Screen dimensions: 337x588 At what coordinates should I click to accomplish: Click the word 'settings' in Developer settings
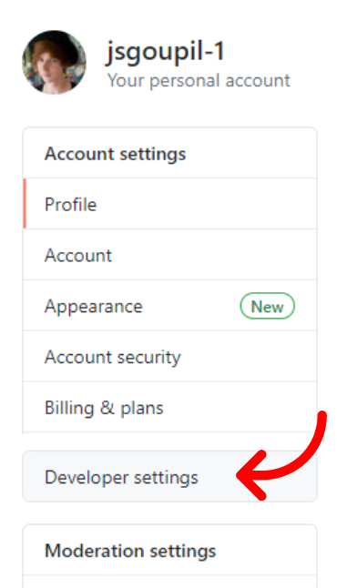pos(166,478)
